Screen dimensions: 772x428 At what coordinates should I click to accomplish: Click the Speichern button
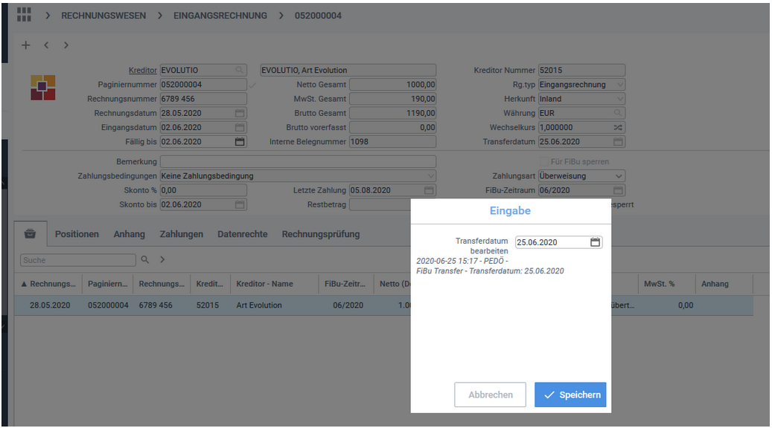coord(570,395)
